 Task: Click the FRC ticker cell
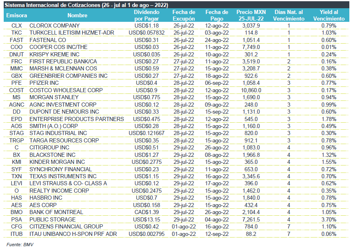[16, 62]
